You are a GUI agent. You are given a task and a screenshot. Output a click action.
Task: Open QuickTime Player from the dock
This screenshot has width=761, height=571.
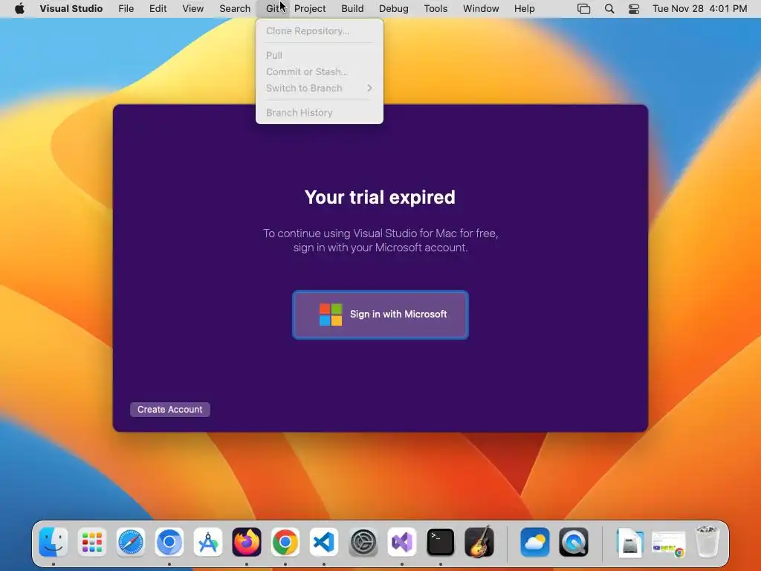pyautogui.click(x=574, y=542)
